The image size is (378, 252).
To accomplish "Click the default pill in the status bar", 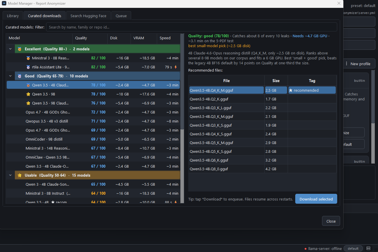I will pyautogui.click(x=353, y=249).
